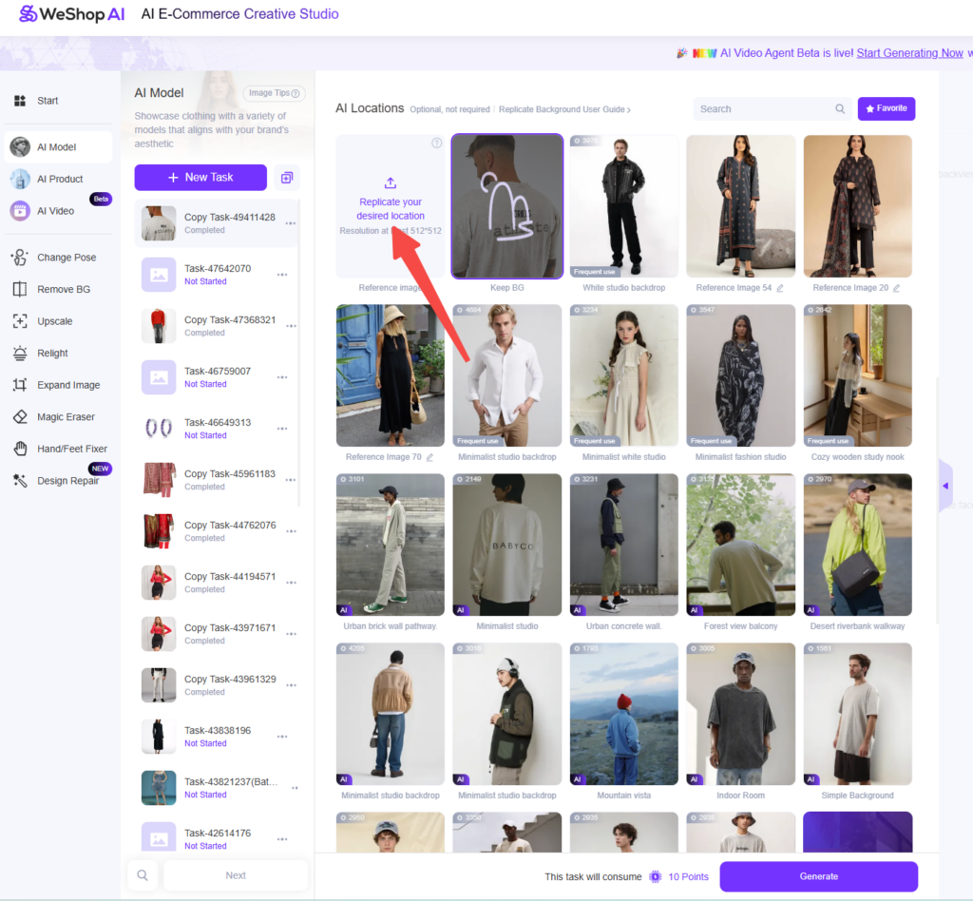The width and height of the screenshot is (973, 901).
Task: Choose the Mountain vista location thumbnail
Action: [624, 714]
